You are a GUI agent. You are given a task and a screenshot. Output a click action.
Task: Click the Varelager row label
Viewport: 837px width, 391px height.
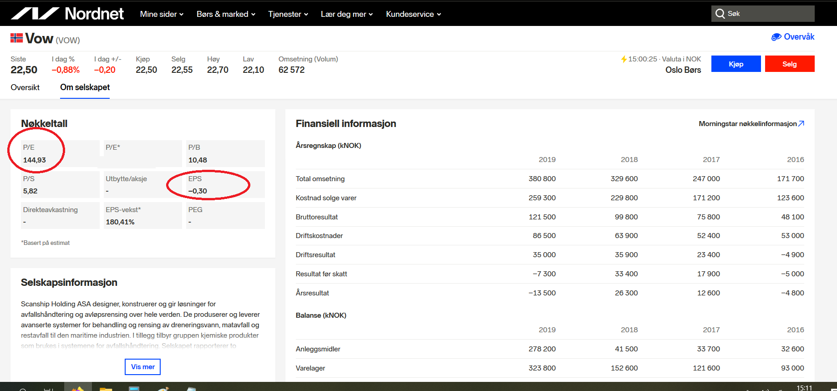[x=310, y=368]
